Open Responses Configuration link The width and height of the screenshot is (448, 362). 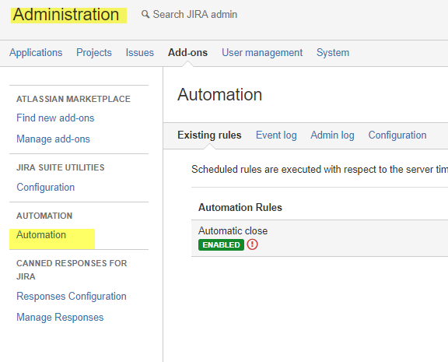72,297
